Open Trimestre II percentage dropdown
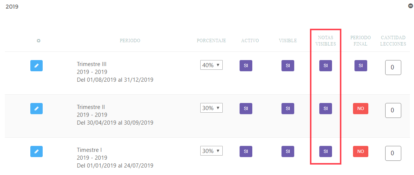 click(211, 108)
